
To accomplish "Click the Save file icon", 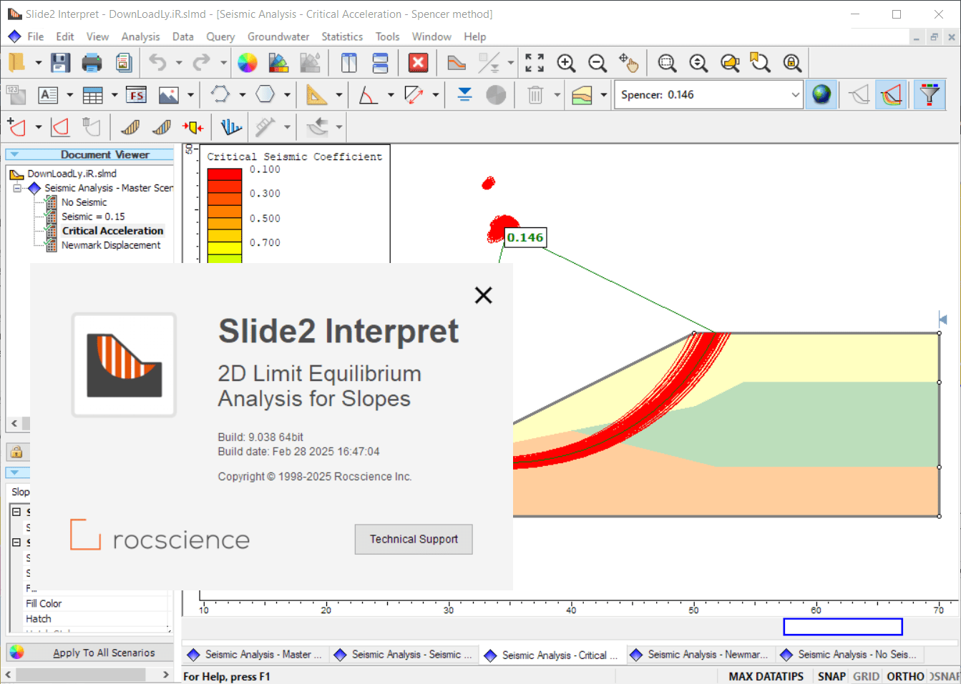I will [x=60, y=63].
